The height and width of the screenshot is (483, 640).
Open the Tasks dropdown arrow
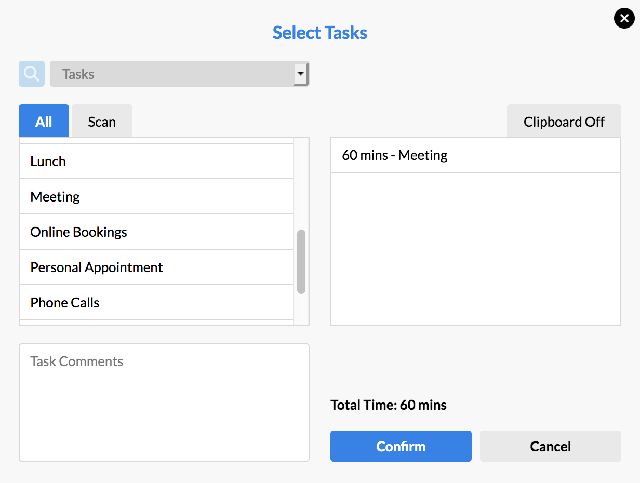coord(301,74)
